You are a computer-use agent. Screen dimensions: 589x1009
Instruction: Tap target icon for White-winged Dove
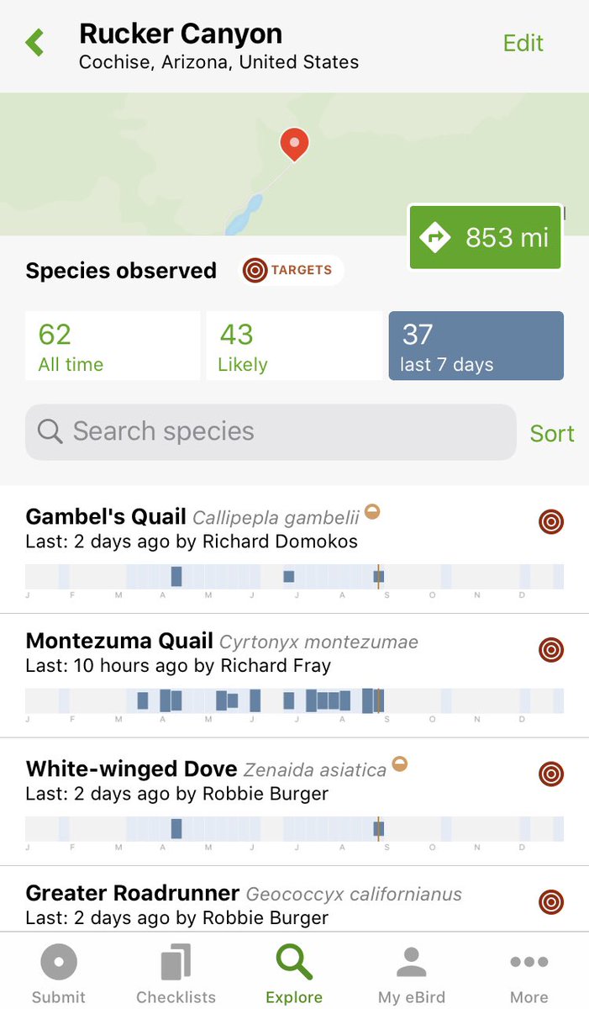tap(551, 774)
